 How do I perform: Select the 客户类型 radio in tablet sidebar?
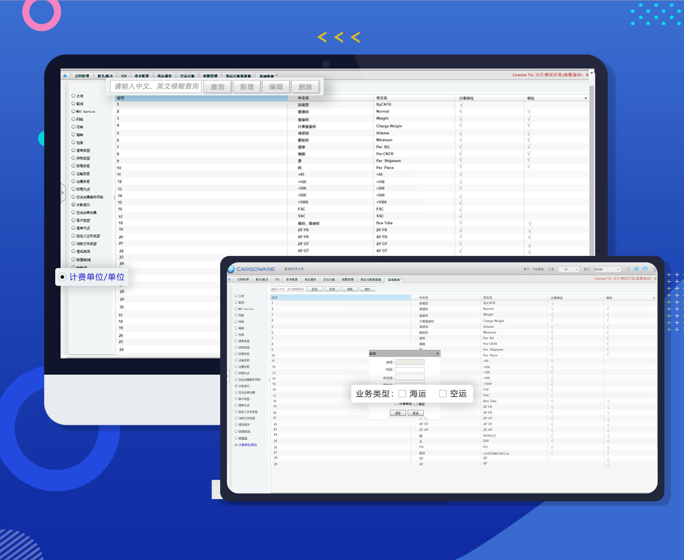click(x=236, y=399)
